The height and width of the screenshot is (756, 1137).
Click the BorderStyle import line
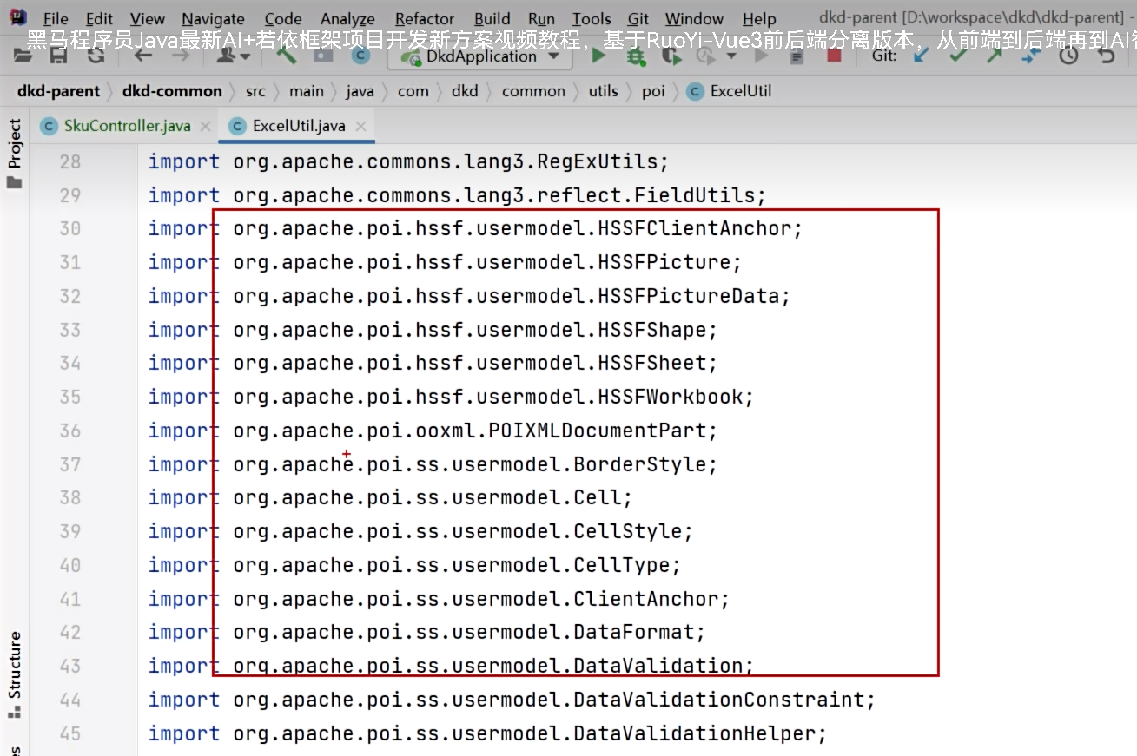[433, 464]
